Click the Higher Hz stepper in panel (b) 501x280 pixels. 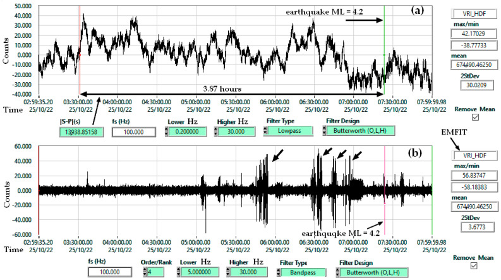point(228,272)
